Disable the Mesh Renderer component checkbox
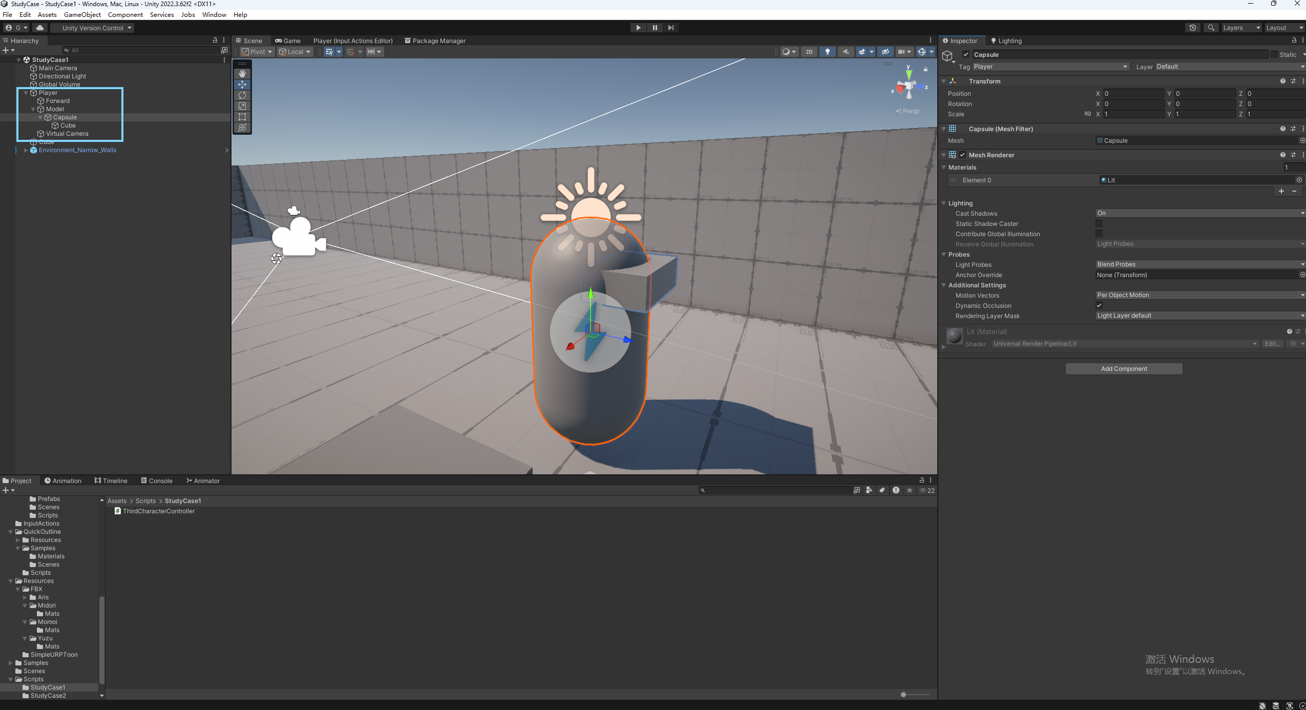This screenshot has height=710, width=1306. click(x=963, y=155)
